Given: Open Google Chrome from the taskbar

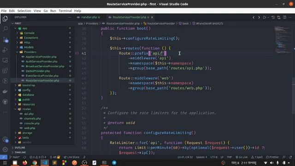Looking at the screenshot, I should pos(35,163).
